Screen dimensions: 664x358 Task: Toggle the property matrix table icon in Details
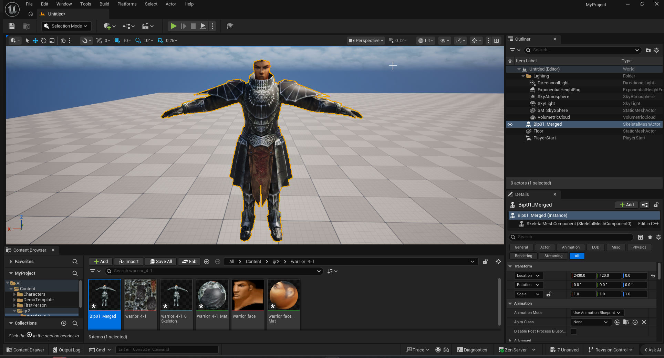(641, 237)
